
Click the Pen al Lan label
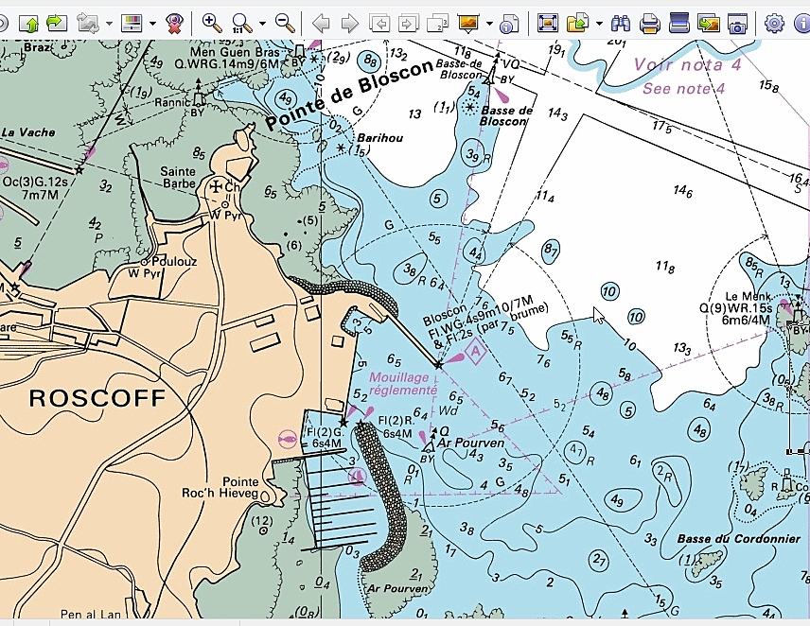91,614
